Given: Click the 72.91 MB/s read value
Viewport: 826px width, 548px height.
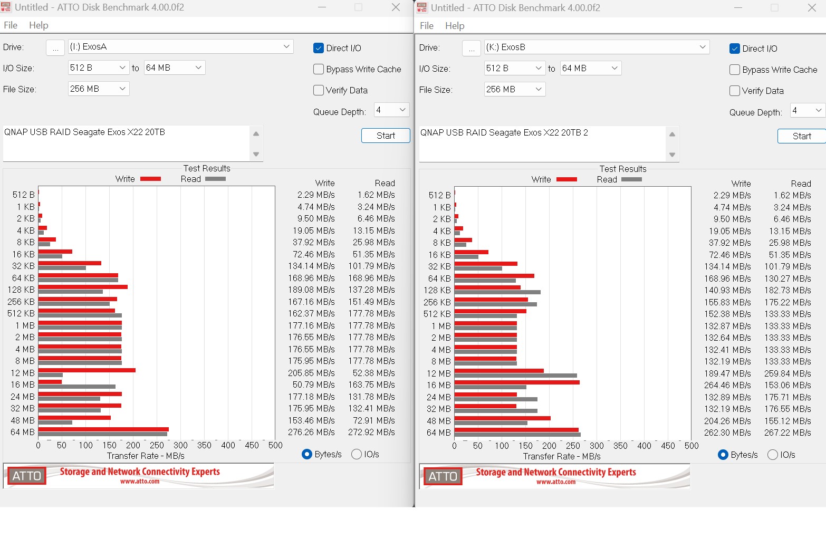Looking at the screenshot, I should (x=373, y=420).
